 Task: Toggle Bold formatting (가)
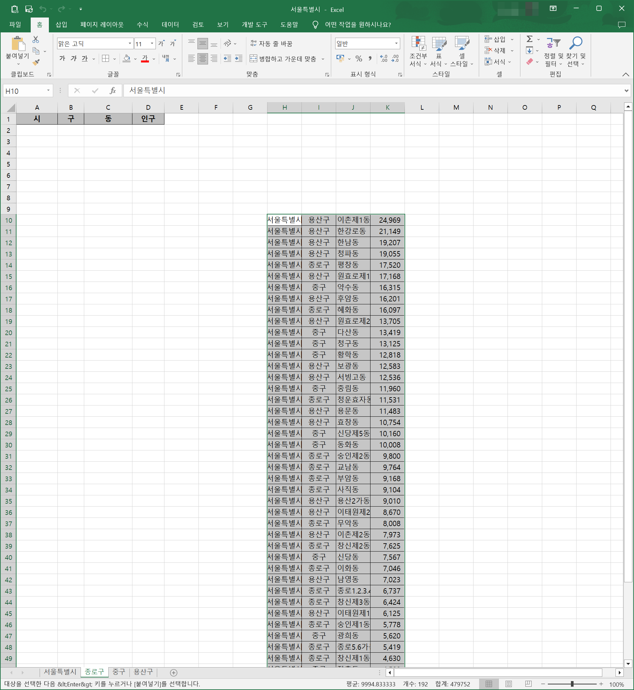62,59
